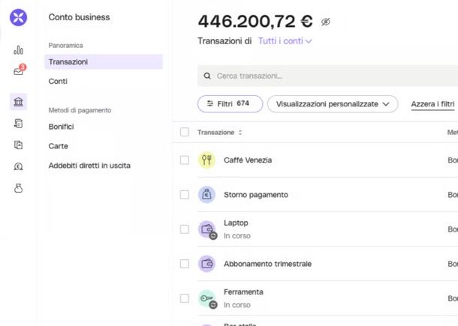The image size is (458, 326).
Task: Tick the checkbox next to Caffé Venezia
Action: point(185,160)
